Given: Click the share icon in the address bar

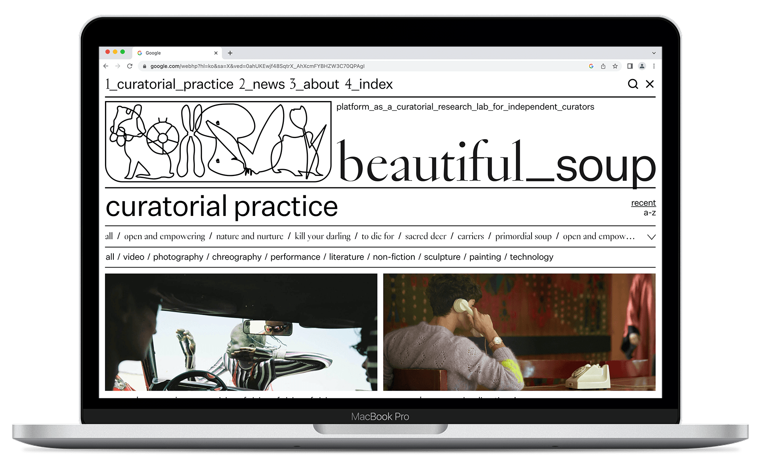Looking at the screenshot, I should (x=603, y=66).
